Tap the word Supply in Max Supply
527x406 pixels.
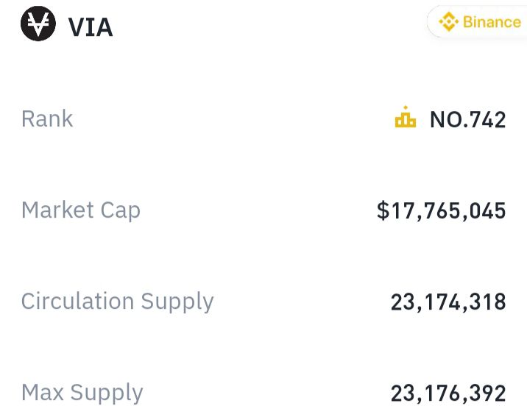[x=107, y=393]
